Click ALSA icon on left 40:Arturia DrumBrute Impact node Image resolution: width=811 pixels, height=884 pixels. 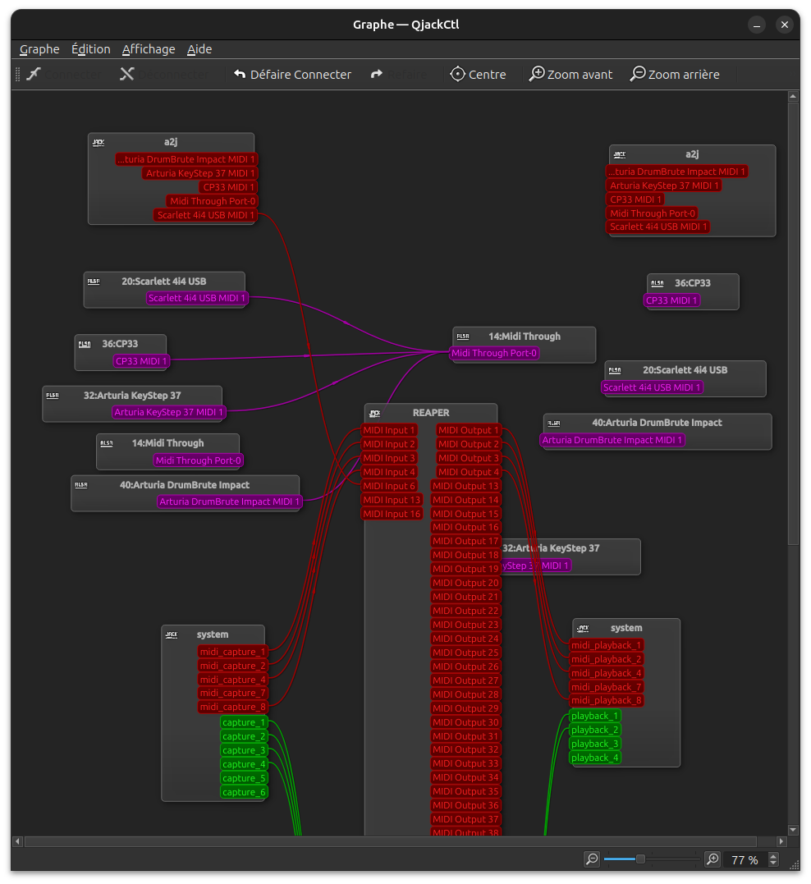pyautogui.click(x=81, y=485)
